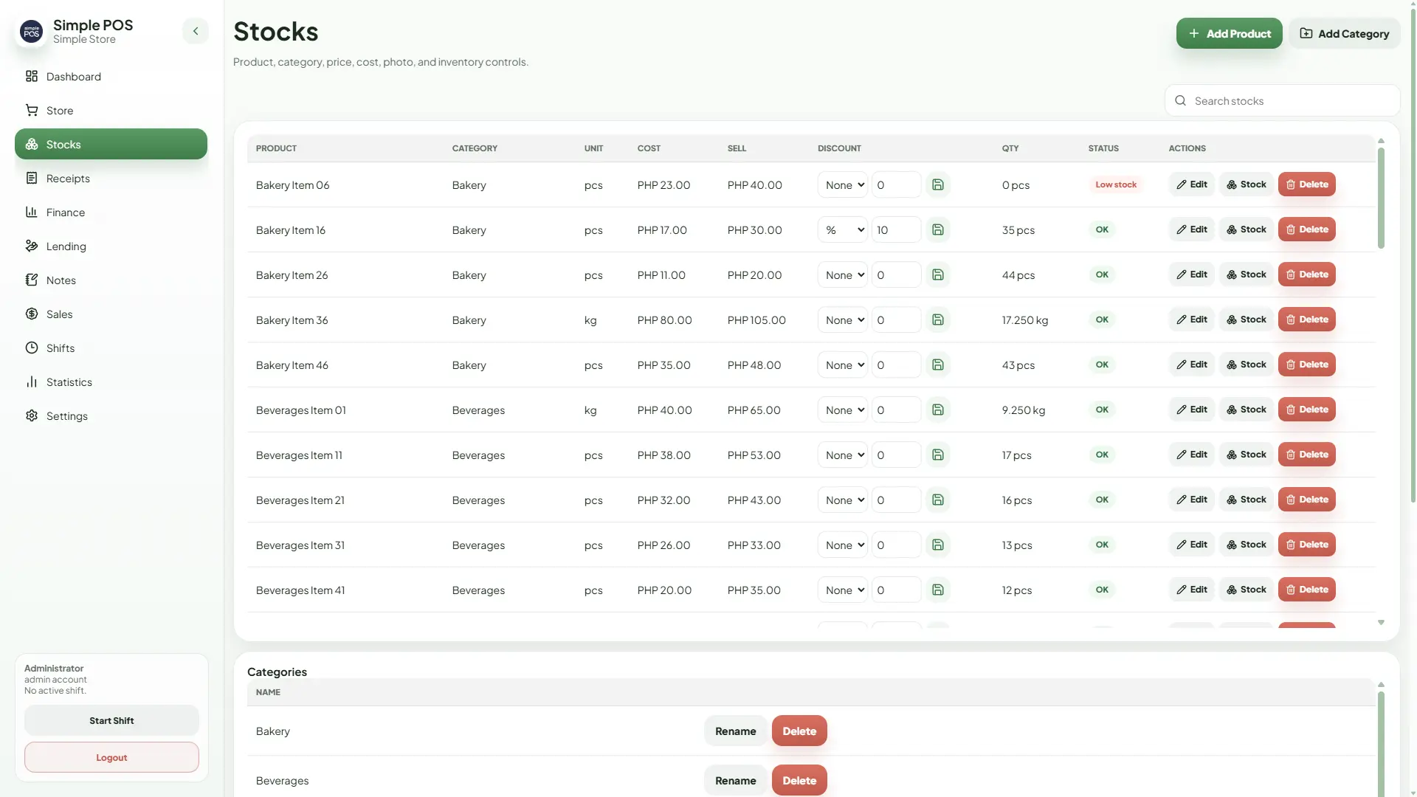Click the Receipts icon in the sidebar

(32, 178)
